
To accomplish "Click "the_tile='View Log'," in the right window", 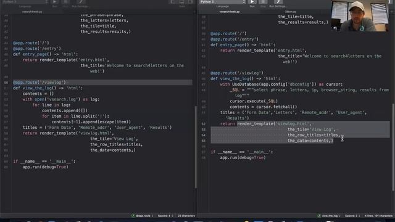I will pyautogui.click(x=312, y=129).
